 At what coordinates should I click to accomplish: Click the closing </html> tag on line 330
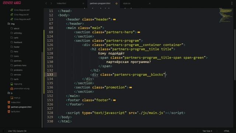(x=65, y=122)
